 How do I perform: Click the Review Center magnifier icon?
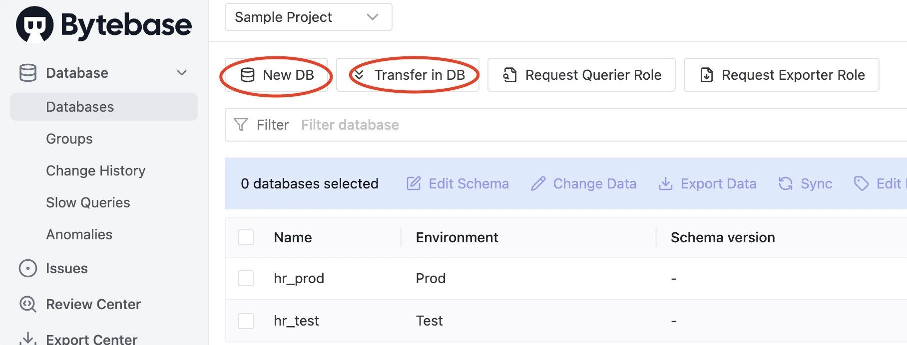(28, 304)
